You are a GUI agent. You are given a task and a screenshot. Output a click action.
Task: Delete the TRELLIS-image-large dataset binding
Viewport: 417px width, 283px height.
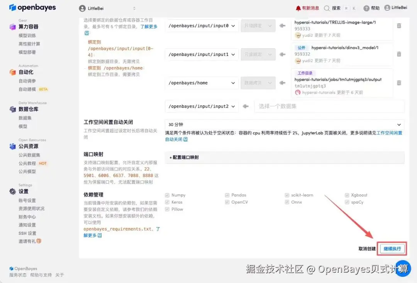tap(399, 26)
